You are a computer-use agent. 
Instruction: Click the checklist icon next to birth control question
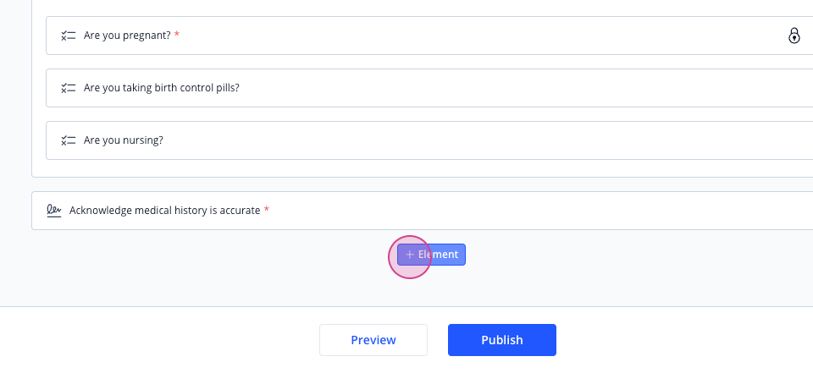click(x=68, y=88)
